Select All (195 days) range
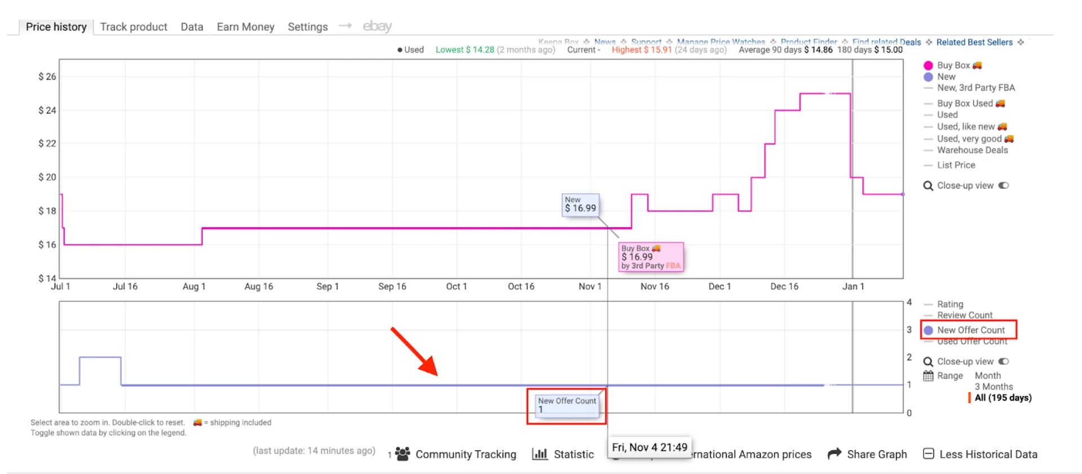Image resolution: width=1082 pixels, height=474 pixels. (x=1003, y=397)
